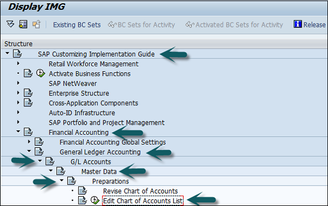
Task: Expand SAP Portfolio and Project Management node
Action: [x=18, y=122]
